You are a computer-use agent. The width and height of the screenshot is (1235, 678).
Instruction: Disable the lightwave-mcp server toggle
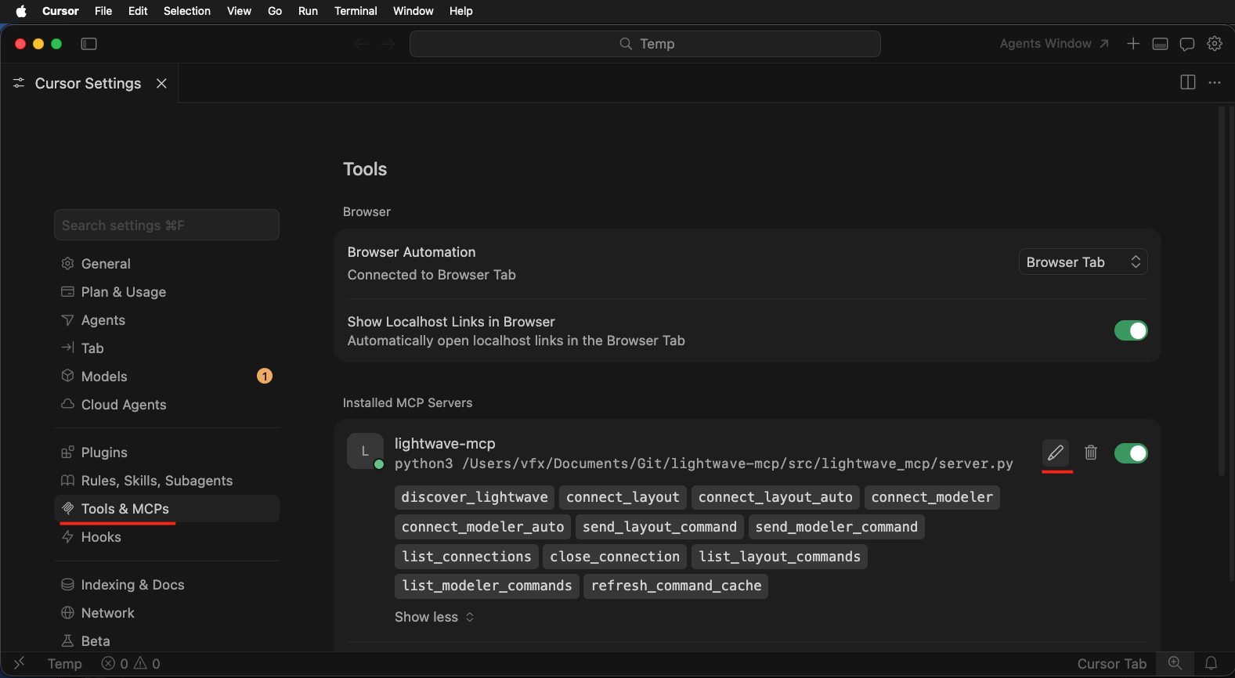(1131, 453)
